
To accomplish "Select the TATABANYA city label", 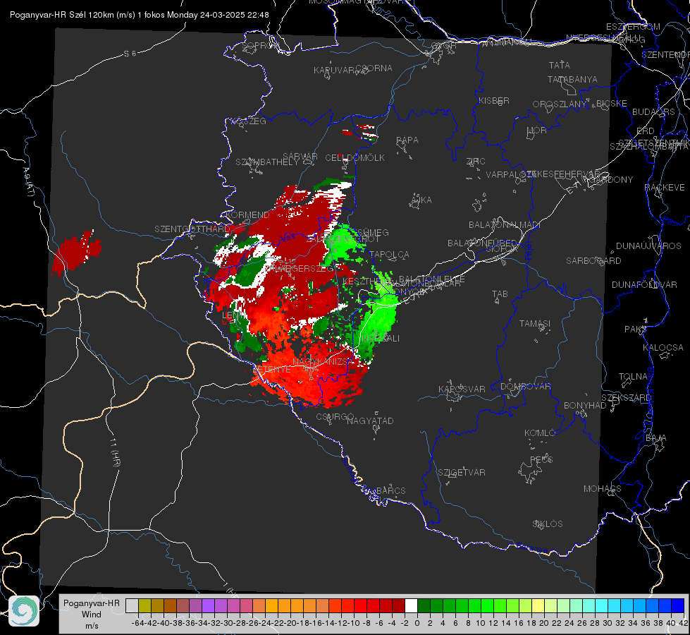I will (572, 79).
